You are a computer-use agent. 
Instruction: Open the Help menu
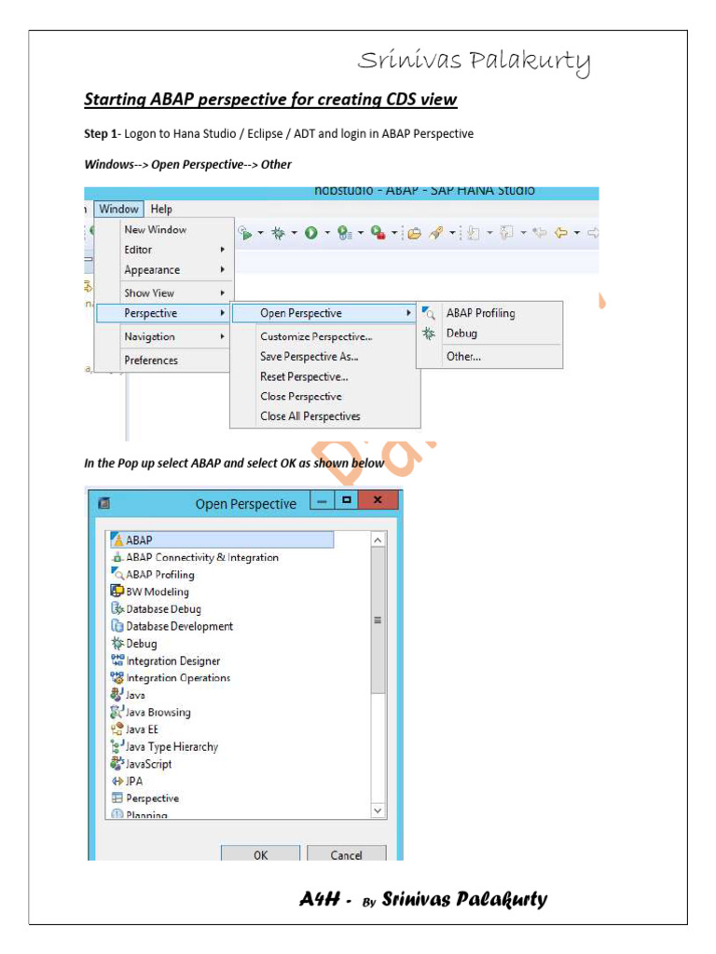coord(161,209)
